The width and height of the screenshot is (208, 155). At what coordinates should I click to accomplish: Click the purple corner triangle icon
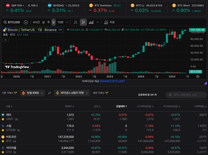(206, 83)
